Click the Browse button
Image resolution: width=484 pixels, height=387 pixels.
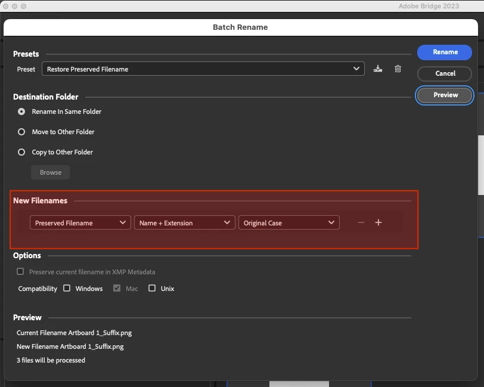[x=50, y=172]
